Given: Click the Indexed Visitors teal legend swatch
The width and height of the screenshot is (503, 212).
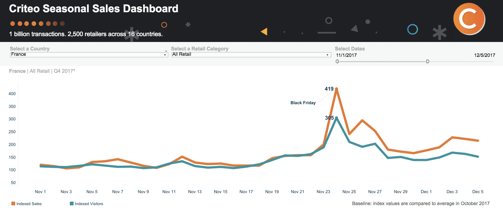Looking at the screenshot, I should 72,203.
